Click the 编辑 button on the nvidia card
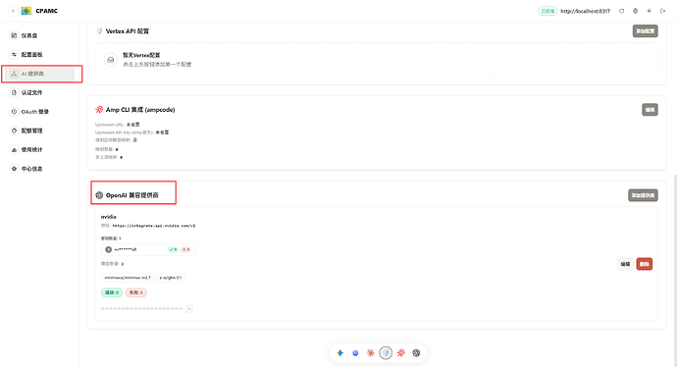This screenshot has height=367, width=677. 625,264
